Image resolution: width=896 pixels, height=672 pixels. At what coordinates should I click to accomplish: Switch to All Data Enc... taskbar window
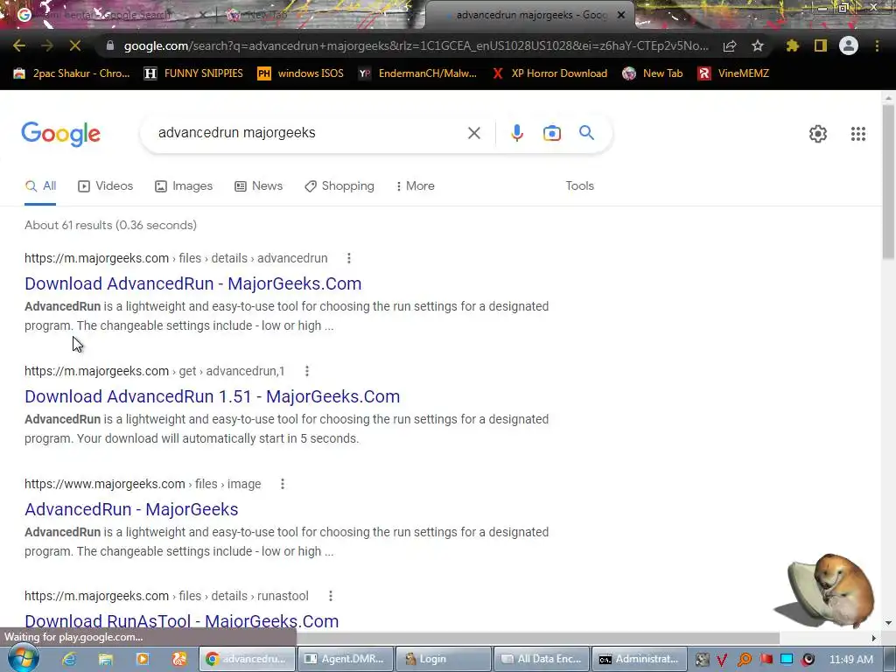coord(542,659)
